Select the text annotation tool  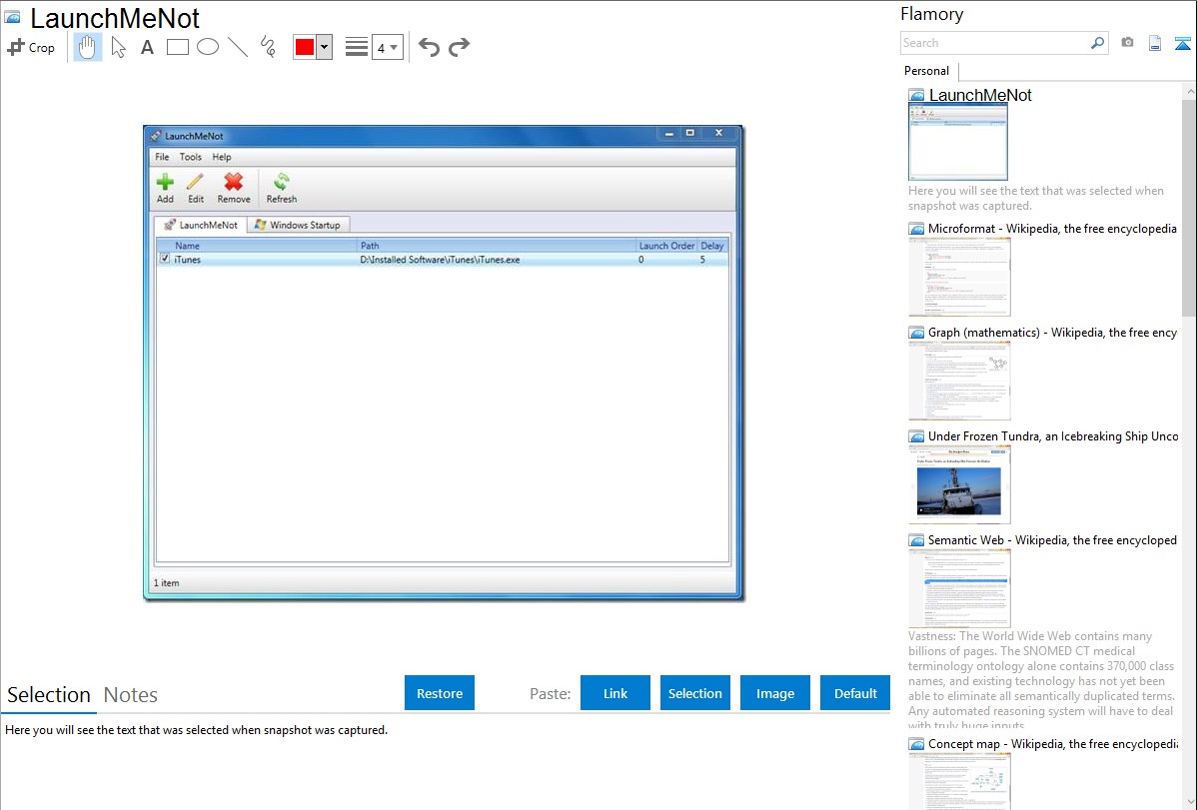(147, 47)
